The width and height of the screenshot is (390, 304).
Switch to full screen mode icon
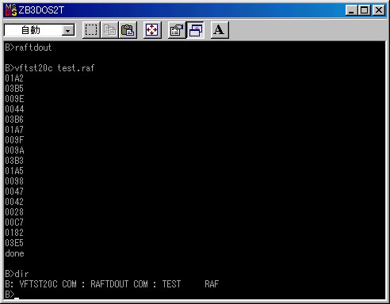(152, 30)
